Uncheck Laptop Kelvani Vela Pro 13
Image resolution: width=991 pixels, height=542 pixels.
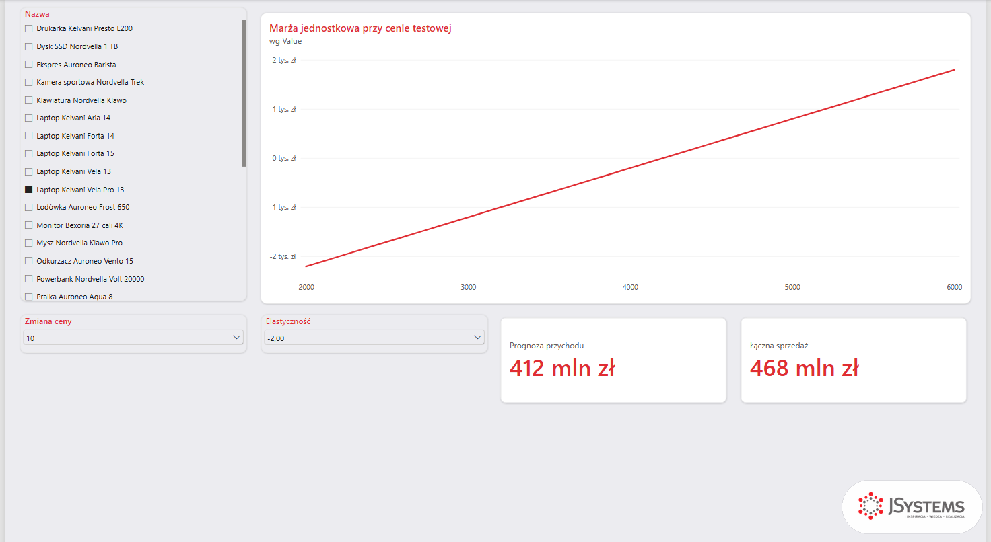28,190
